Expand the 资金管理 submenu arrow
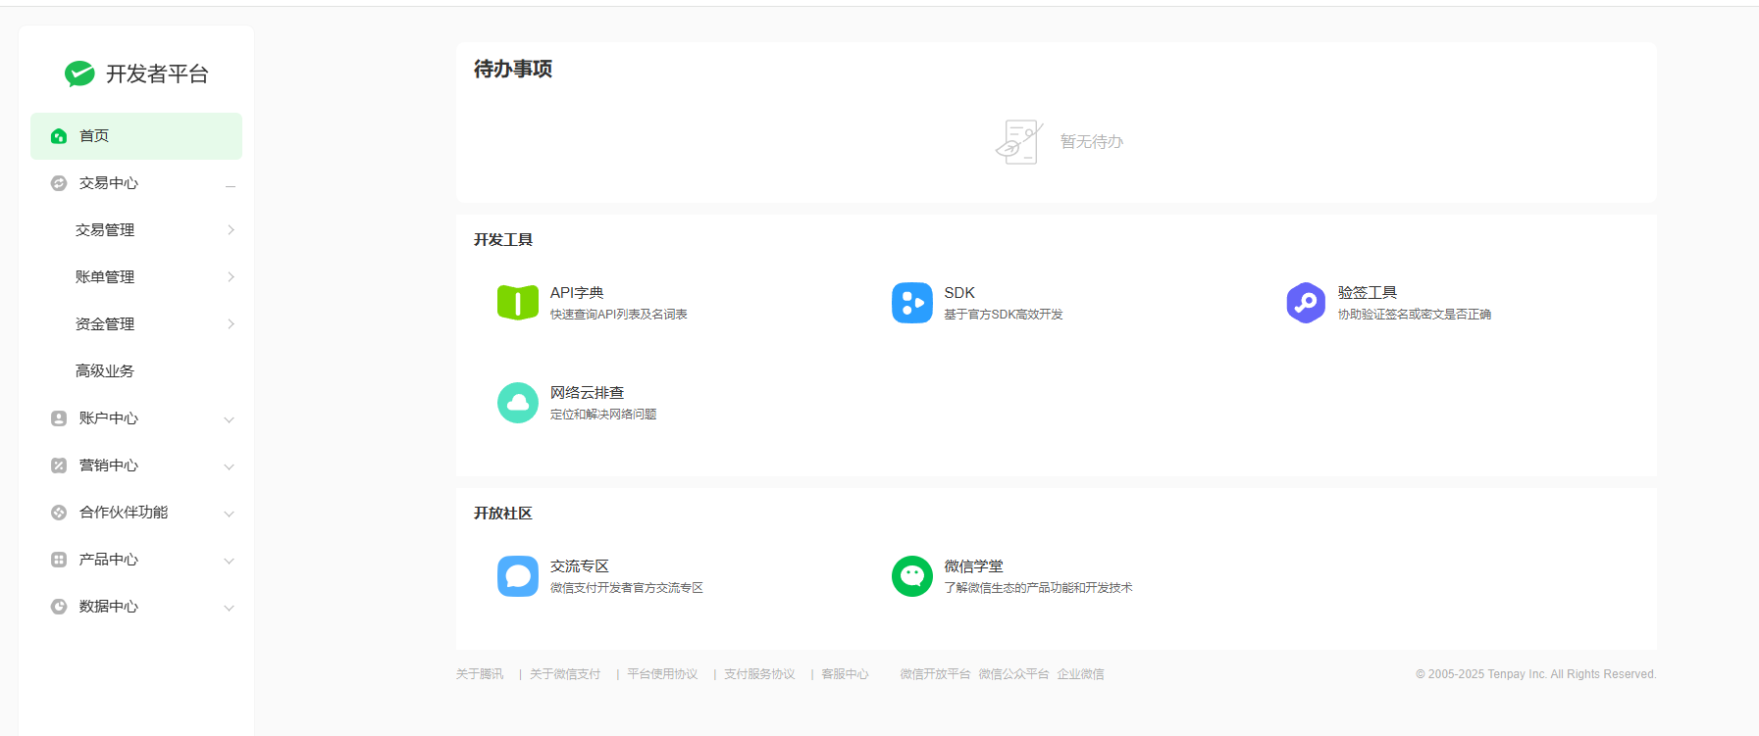Image resolution: width=1759 pixels, height=736 pixels. tap(231, 324)
